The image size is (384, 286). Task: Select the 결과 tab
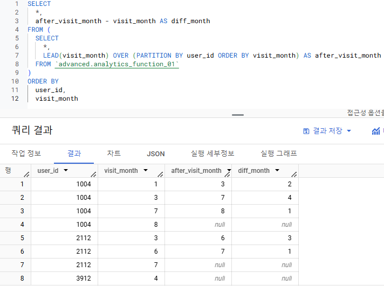click(74, 154)
